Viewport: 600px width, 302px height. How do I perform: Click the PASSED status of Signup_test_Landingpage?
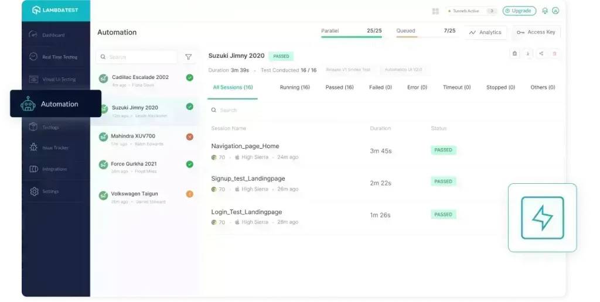coord(443,181)
